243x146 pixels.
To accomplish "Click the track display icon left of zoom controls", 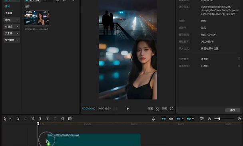I will coord(201,119).
